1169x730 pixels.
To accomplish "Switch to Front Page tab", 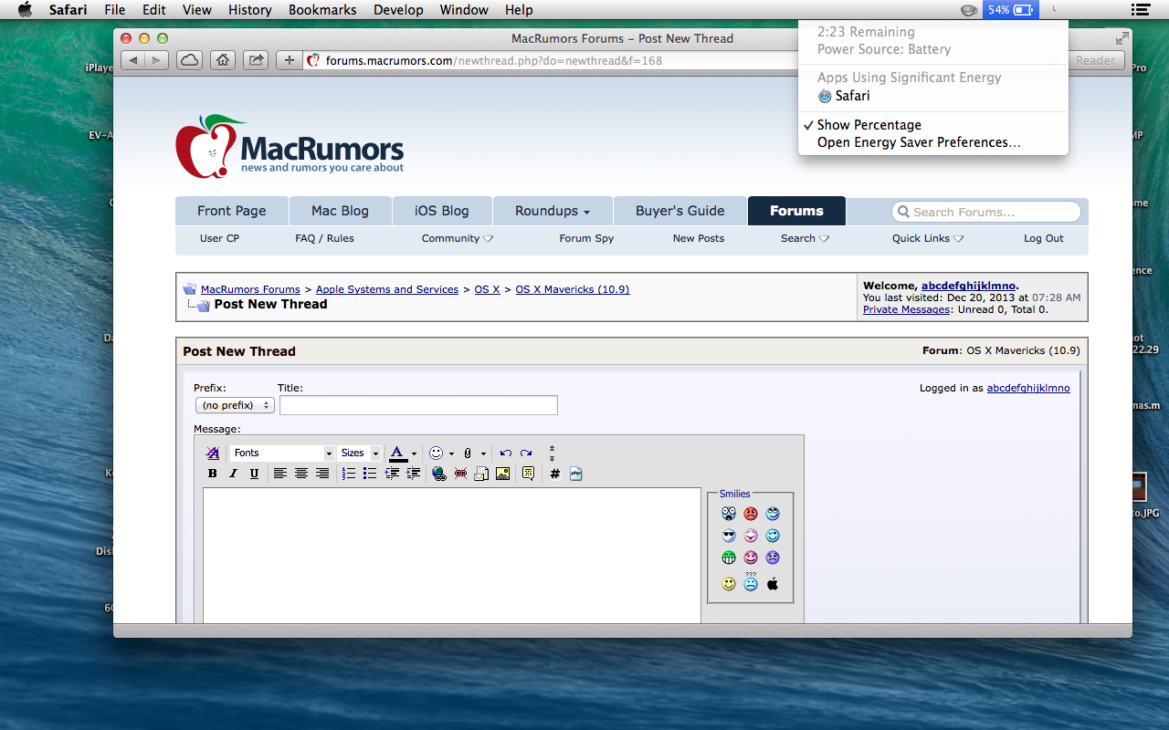I will point(232,211).
